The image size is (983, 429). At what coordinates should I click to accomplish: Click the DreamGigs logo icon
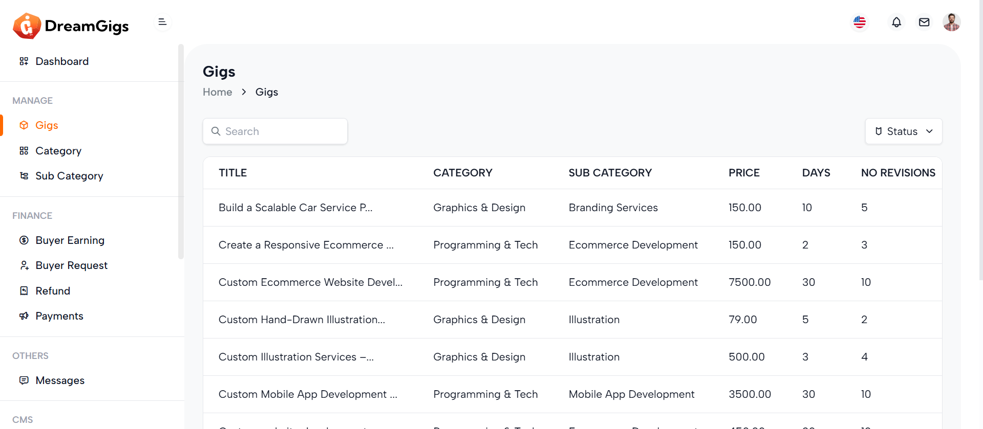pyautogui.click(x=27, y=26)
